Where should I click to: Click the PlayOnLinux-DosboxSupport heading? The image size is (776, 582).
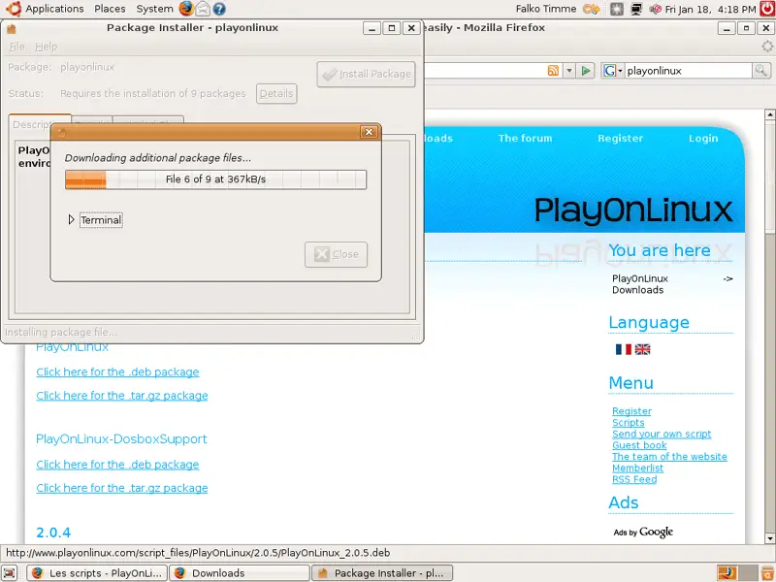pyautogui.click(x=121, y=439)
